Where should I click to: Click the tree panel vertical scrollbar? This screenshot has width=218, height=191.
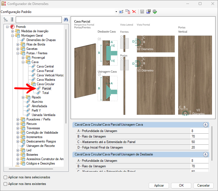pos(66,76)
